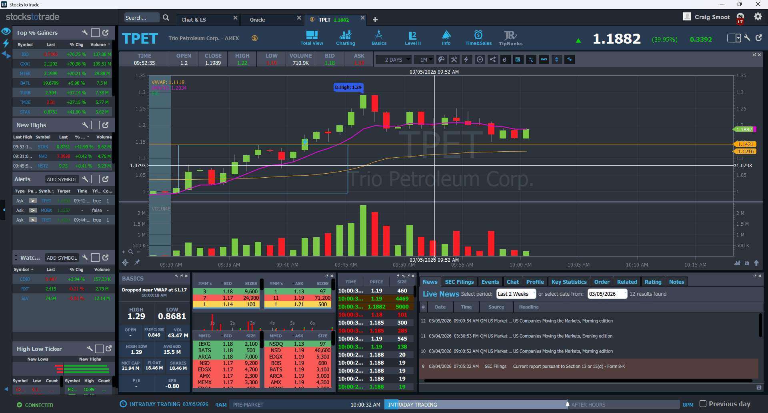Image resolution: width=768 pixels, height=413 pixels.
Task: Toggle the eye icon in left sidebar
Action: point(6,31)
